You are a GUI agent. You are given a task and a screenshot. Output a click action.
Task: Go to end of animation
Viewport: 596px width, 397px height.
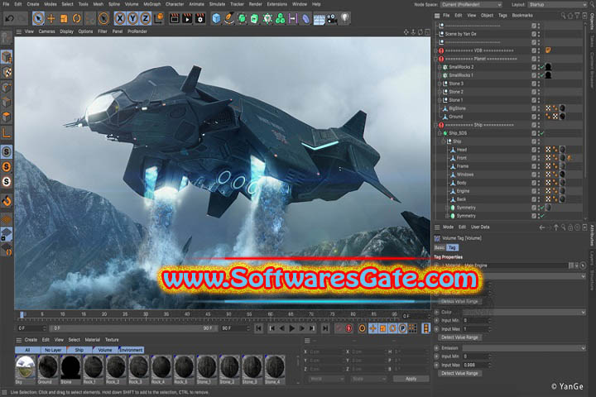click(x=325, y=328)
